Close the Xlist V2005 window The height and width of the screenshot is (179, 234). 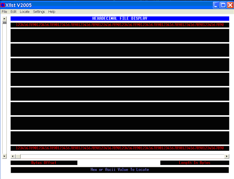230,5
